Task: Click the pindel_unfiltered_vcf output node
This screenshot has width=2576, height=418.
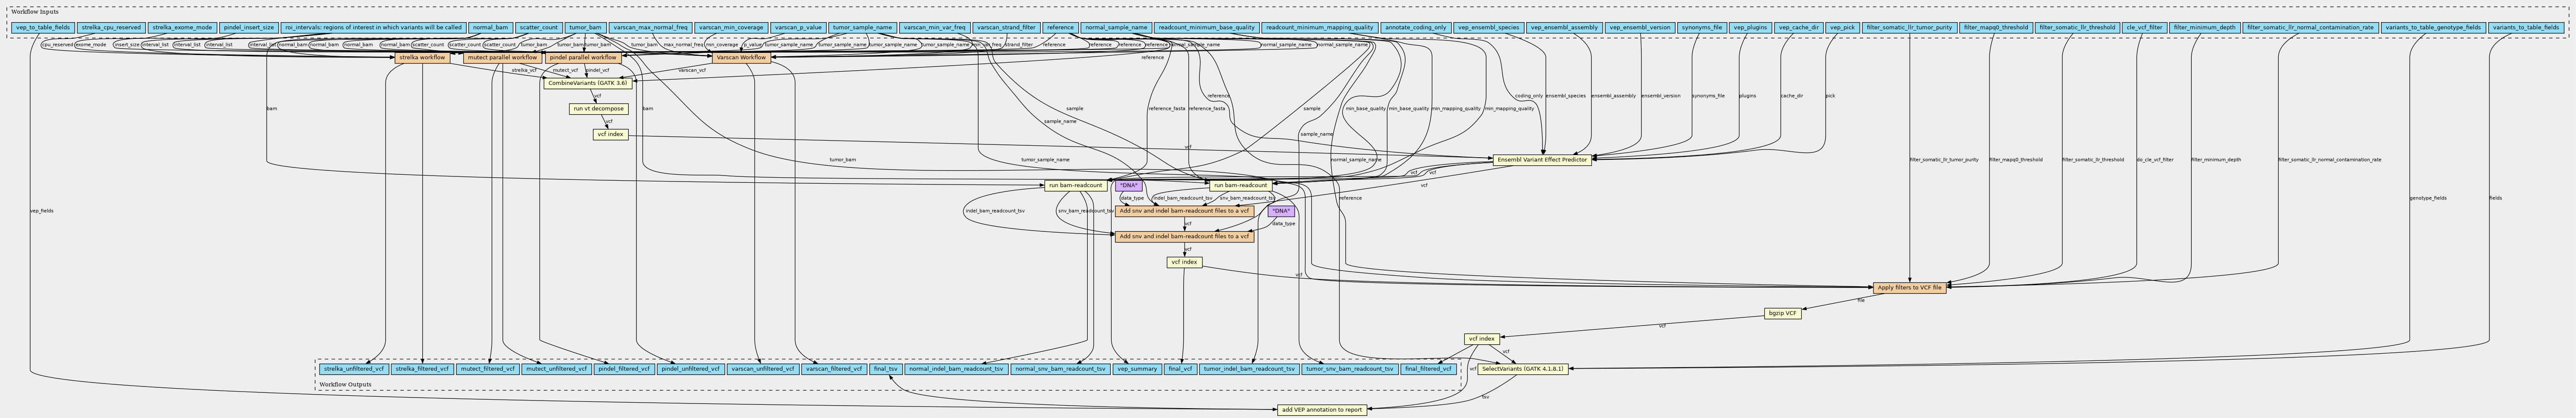Action: (691, 369)
